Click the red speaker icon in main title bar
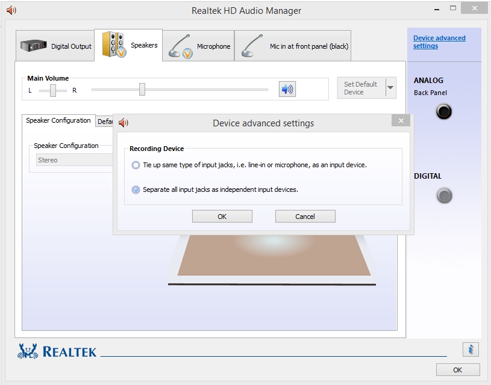The width and height of the screenshot is (491, 385). coord(11,10)
